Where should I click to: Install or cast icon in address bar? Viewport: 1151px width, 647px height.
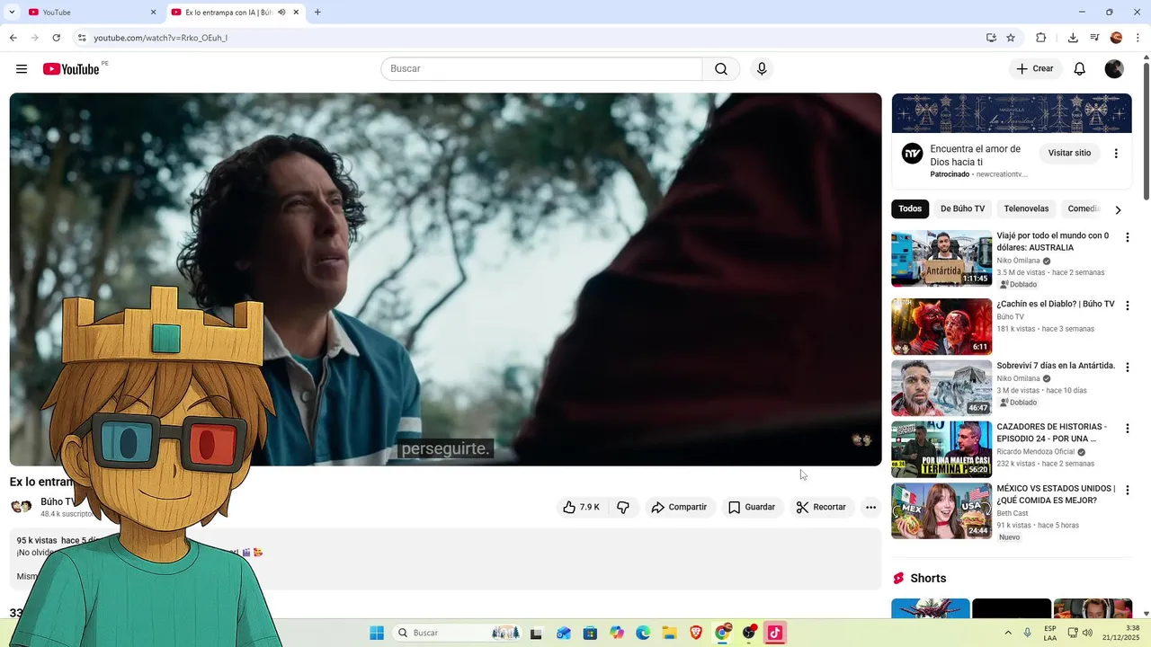click(x=991, y=38)
